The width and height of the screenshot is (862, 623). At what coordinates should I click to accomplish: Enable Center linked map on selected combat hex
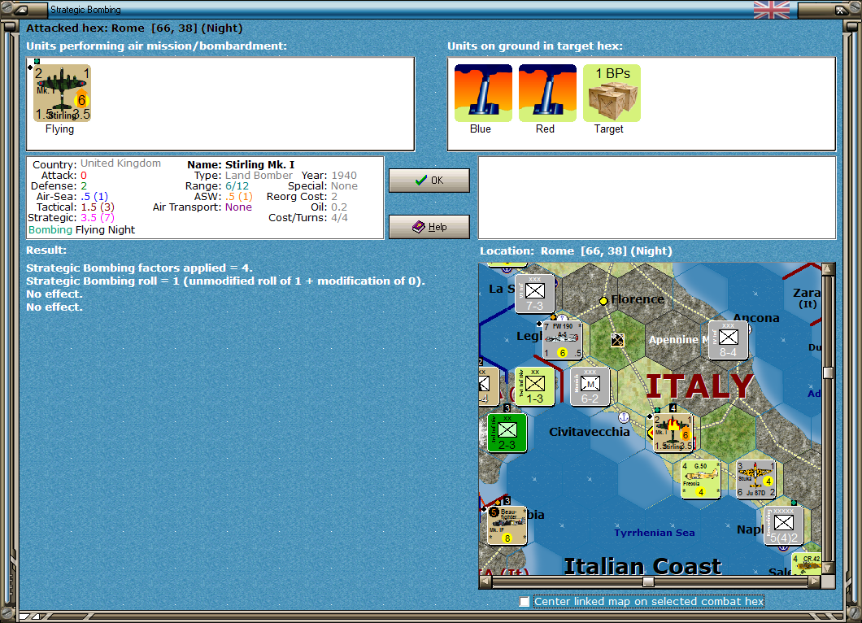[525, 602]
